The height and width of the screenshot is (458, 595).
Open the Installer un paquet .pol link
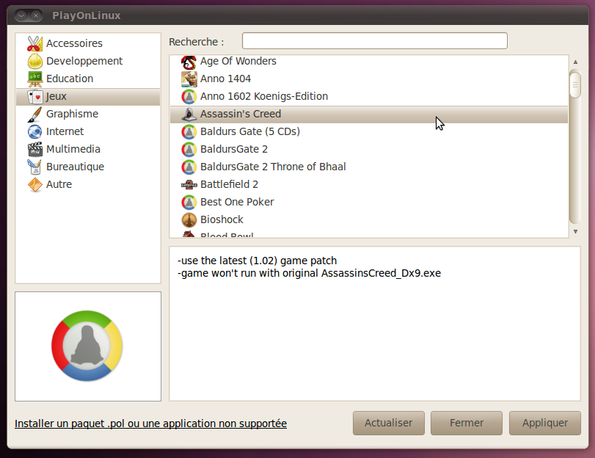pos(150,424)
